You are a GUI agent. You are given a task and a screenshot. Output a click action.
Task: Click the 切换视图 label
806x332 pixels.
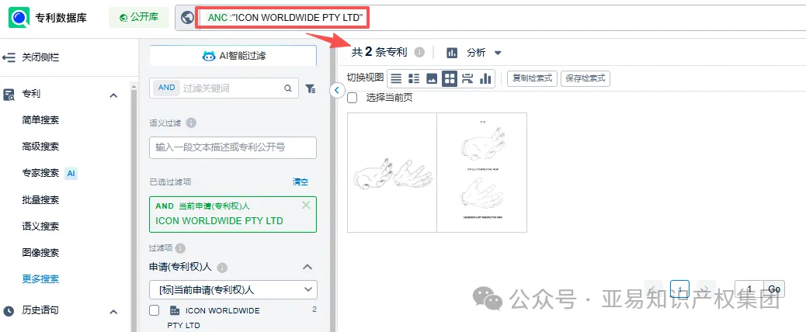pyautogui.click(x=366, y=78)
